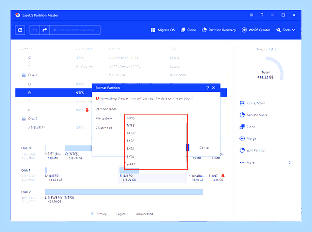Choose FAT32 from the file system list
Viewport: 312px width, 232px height.
tap(155, 133)
